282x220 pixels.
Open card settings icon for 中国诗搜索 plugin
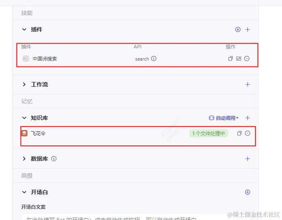239,59
